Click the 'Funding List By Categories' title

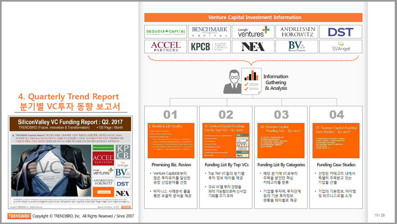tap(281, 165)
